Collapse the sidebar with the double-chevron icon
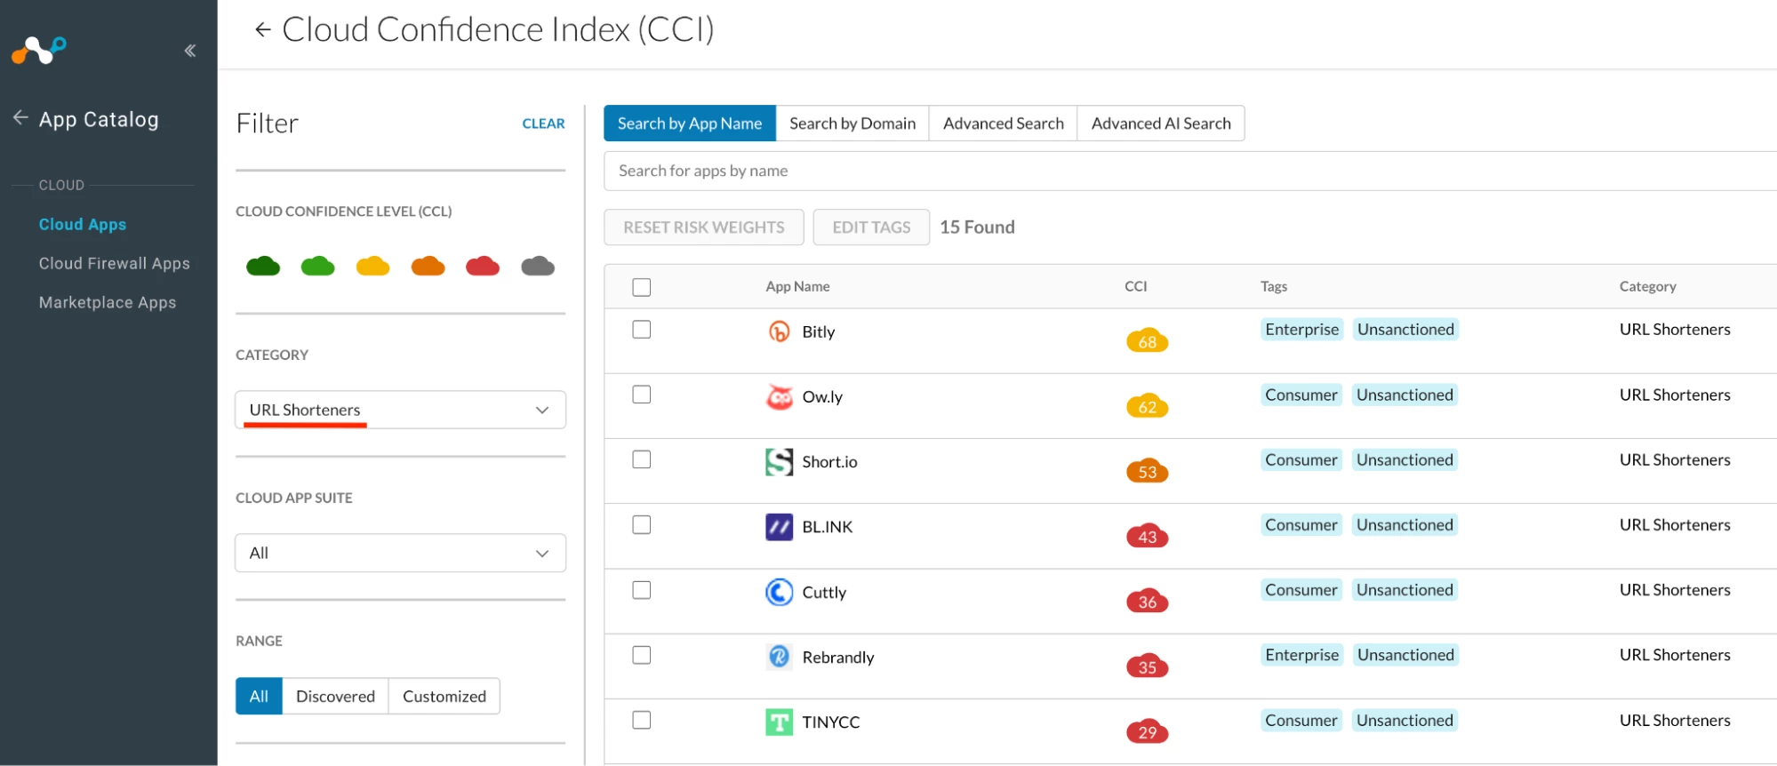This screenshot has height=766, width=1777. pos(190,51)
